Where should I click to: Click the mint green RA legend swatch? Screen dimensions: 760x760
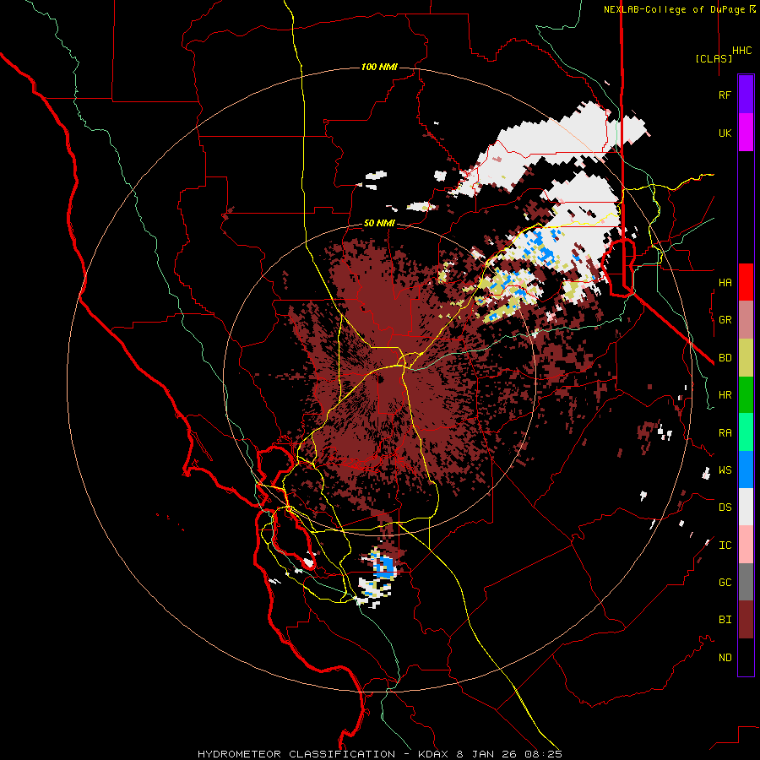coord(746,432)
